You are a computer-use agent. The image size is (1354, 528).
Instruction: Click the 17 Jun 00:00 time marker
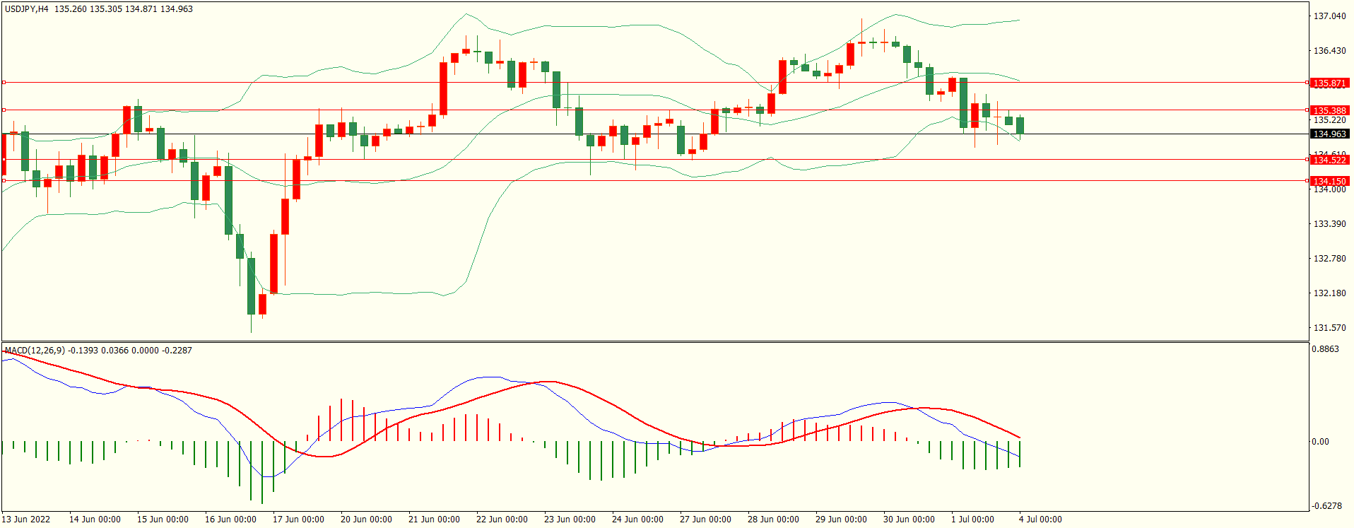[298, 520]
